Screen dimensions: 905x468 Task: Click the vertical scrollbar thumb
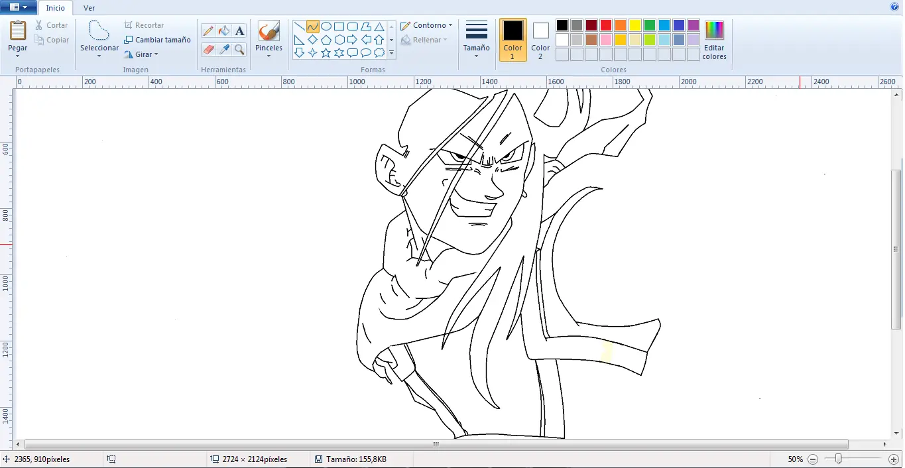[897, 249]
